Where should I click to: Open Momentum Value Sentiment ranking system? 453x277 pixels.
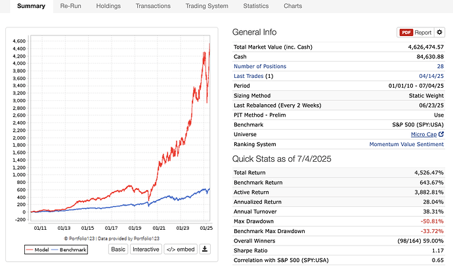[x=406, y=144]
